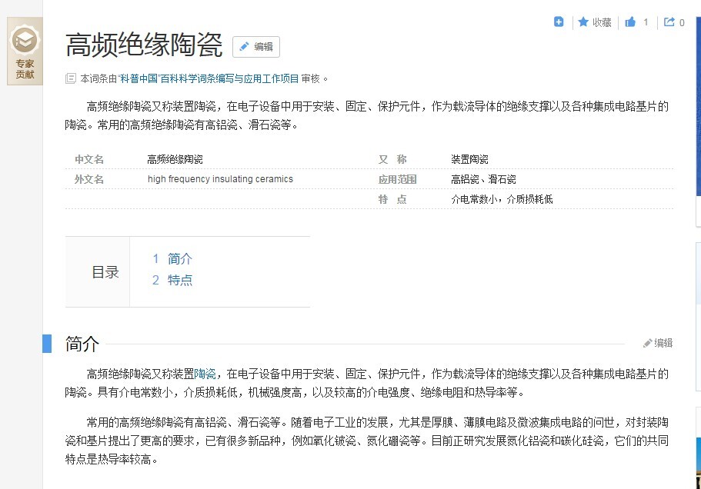Image resolution: width=701 pixels, height=489 pixels.
Task: Click the share count number
Action: click(682, 22)
